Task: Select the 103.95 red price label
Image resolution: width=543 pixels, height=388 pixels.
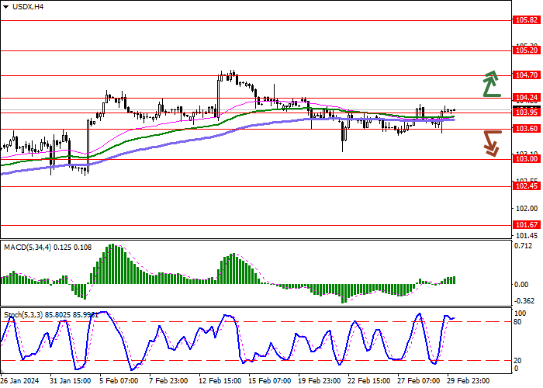Action: [527, 113]
